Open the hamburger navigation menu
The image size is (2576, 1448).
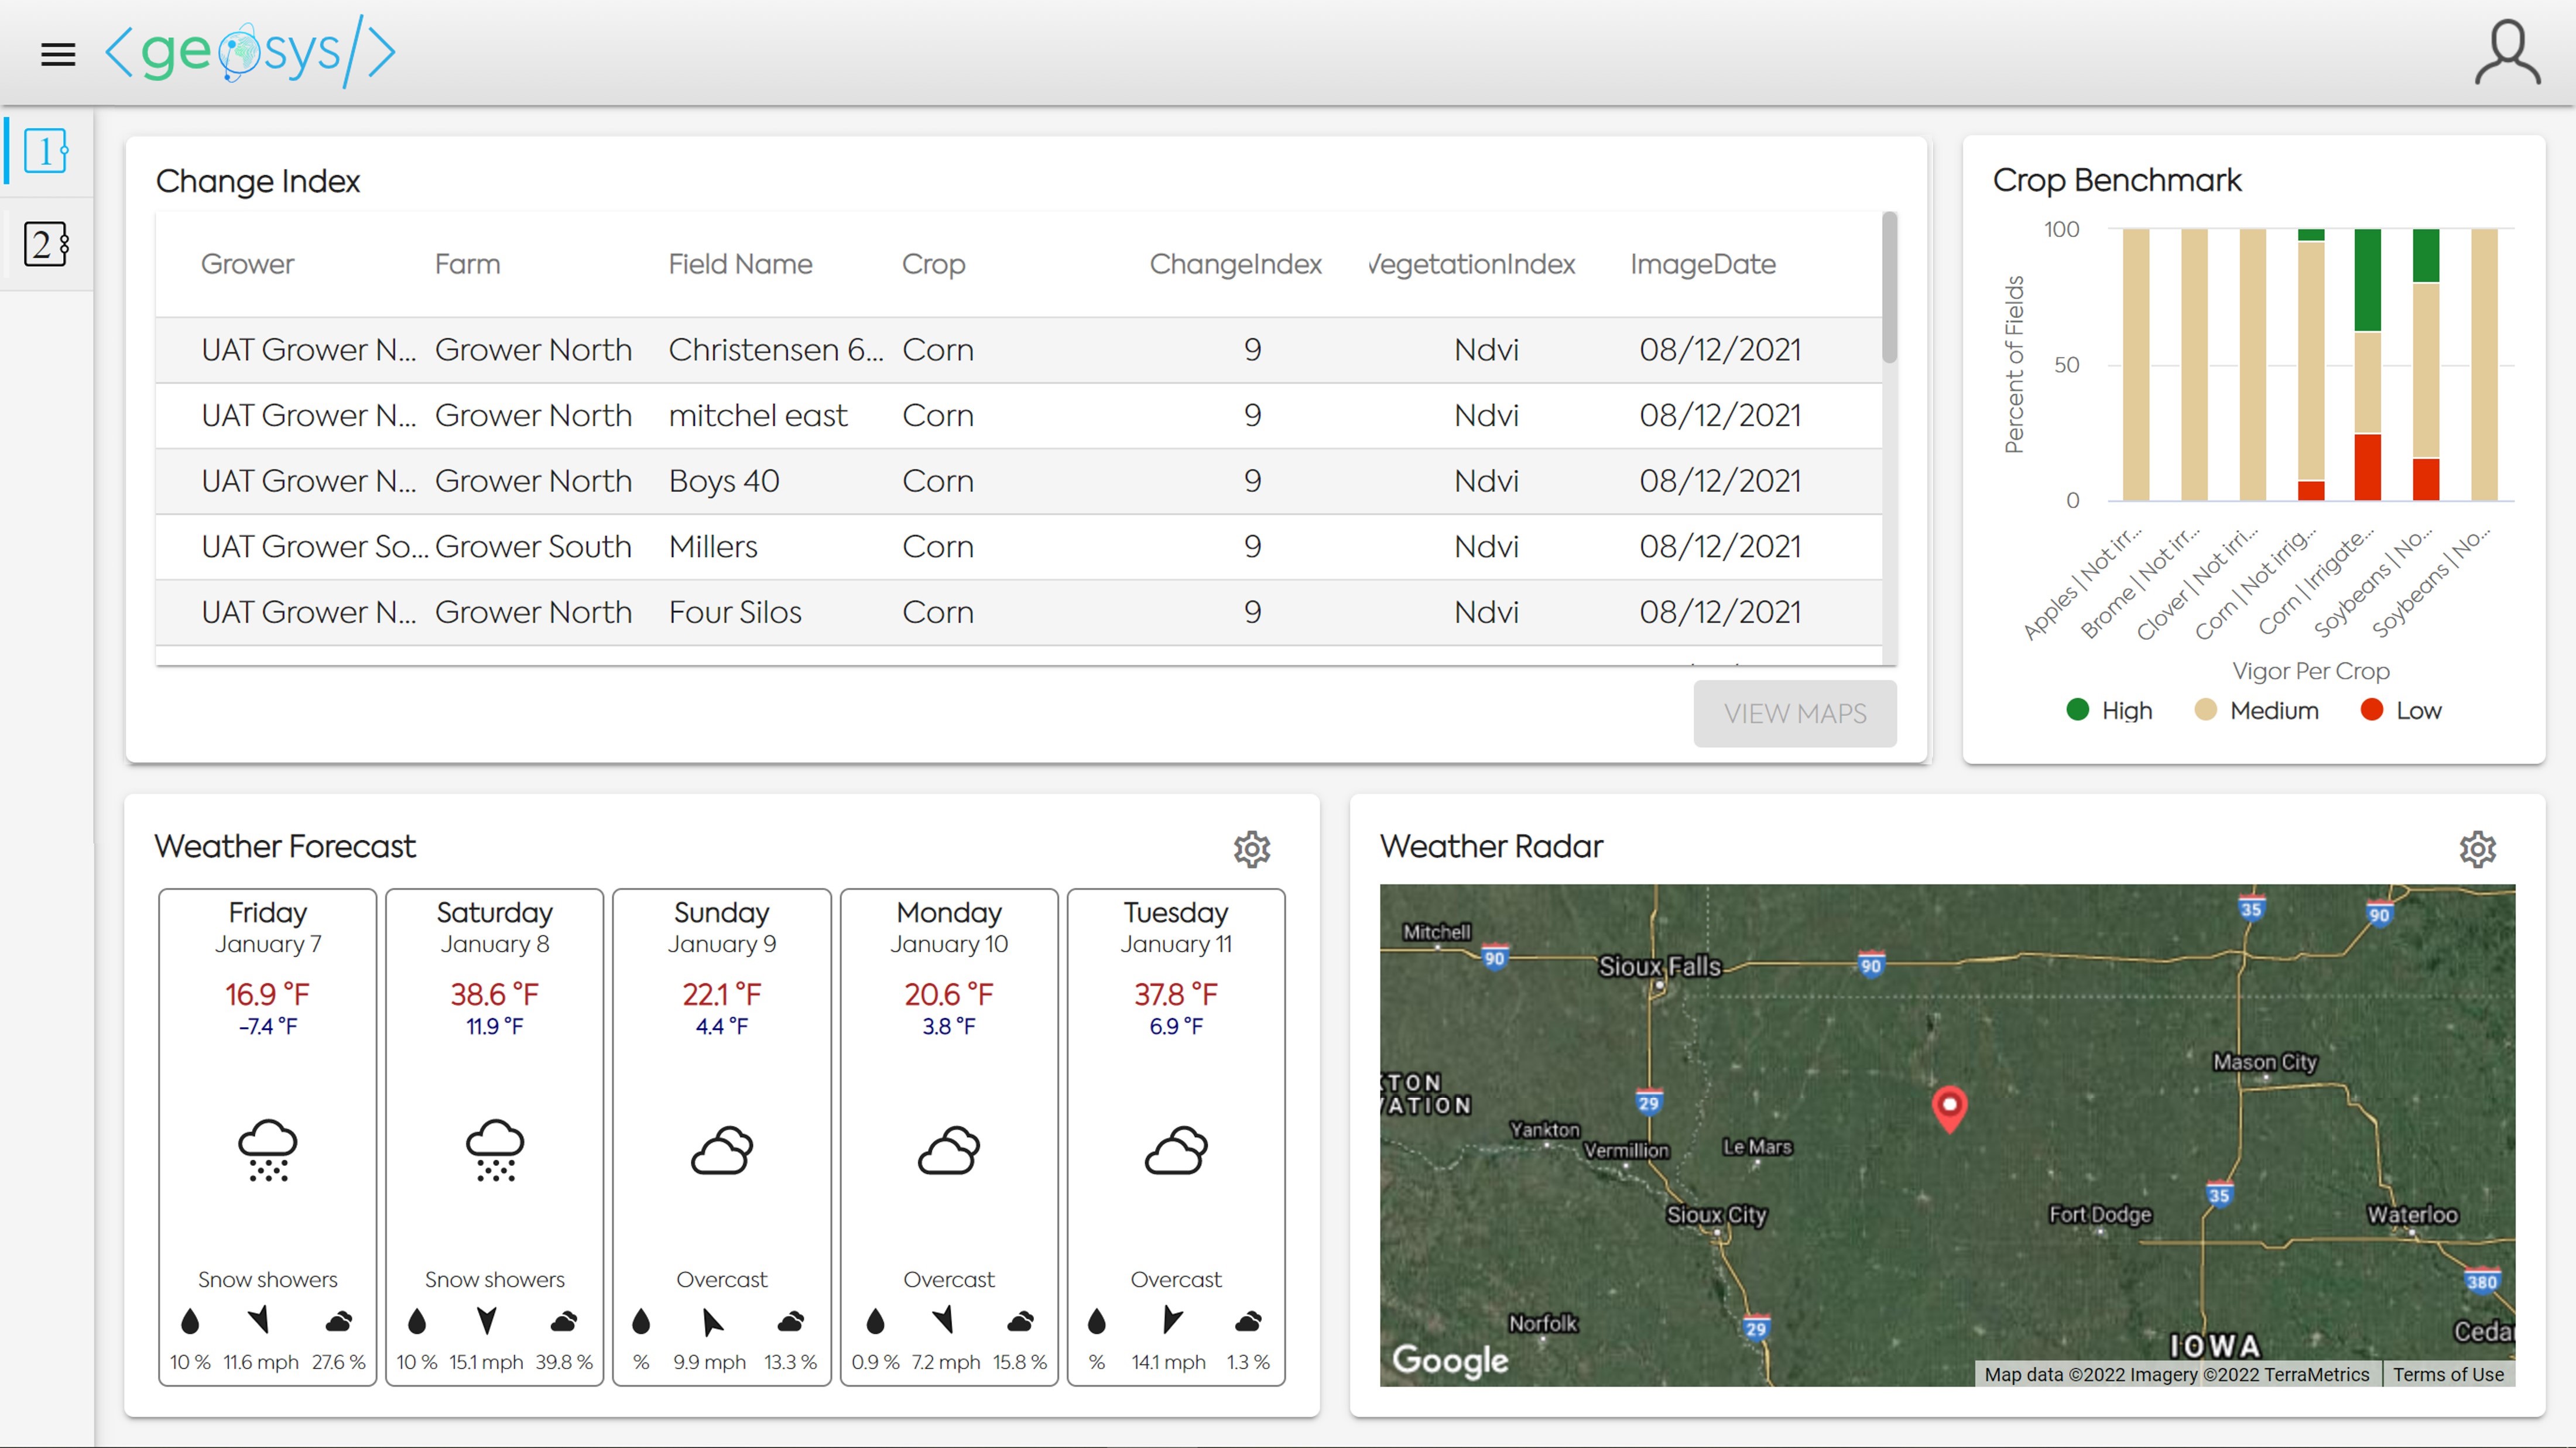[58, 54]
